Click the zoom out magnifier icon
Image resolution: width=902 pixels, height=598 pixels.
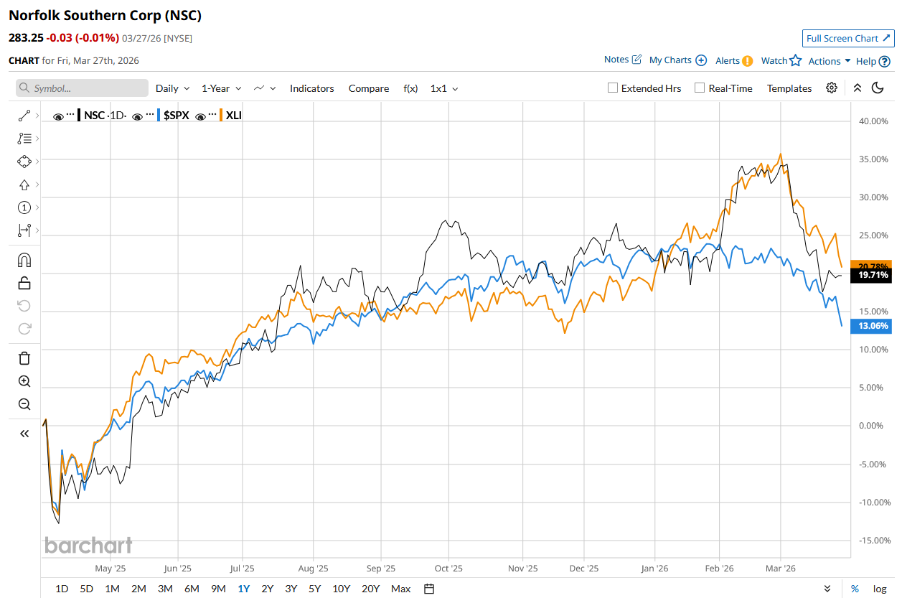point(24,404)
